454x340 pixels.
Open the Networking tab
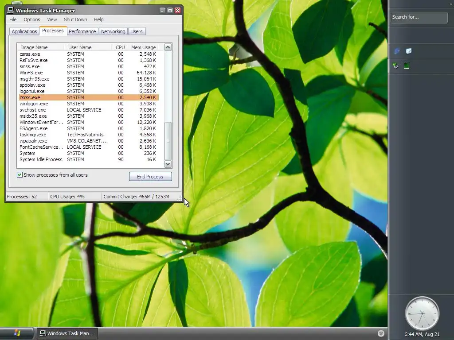pos(113,31)
